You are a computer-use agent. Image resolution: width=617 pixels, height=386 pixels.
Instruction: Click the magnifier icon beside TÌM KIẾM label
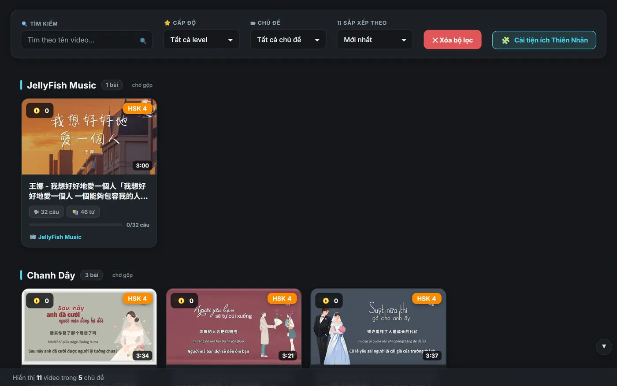(24, 24)
